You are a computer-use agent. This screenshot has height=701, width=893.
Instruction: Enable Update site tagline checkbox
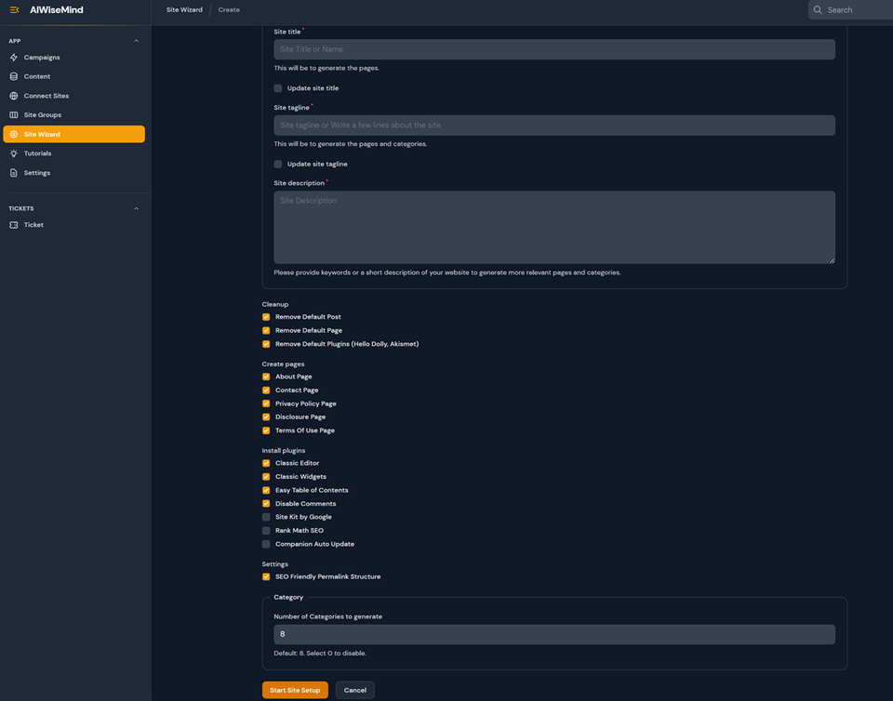tap(278, 164)
